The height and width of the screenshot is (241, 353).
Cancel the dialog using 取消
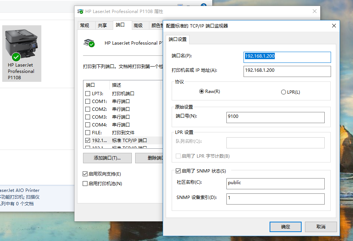point(321,226)
